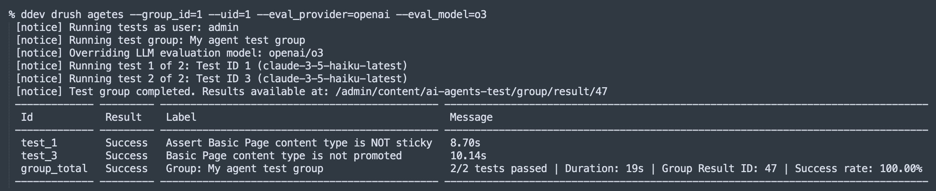This screenshot has width=936, height=191.
Task: Click the 'Basic Page content type is not promoted' label
Action: pos(284,156)
